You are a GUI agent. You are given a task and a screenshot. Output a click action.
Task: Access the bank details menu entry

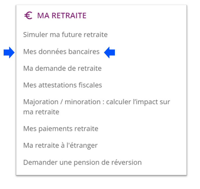coord(61,52)
